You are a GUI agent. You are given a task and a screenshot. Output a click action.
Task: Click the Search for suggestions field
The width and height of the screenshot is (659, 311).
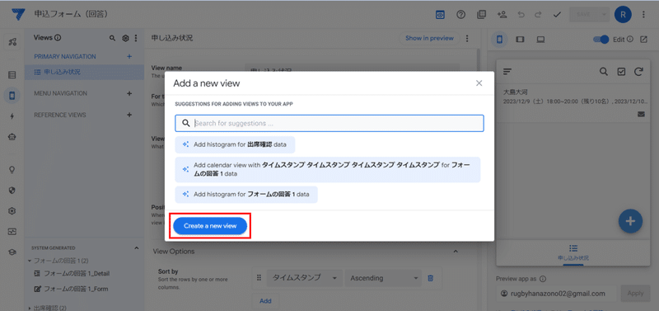(329, 123)
